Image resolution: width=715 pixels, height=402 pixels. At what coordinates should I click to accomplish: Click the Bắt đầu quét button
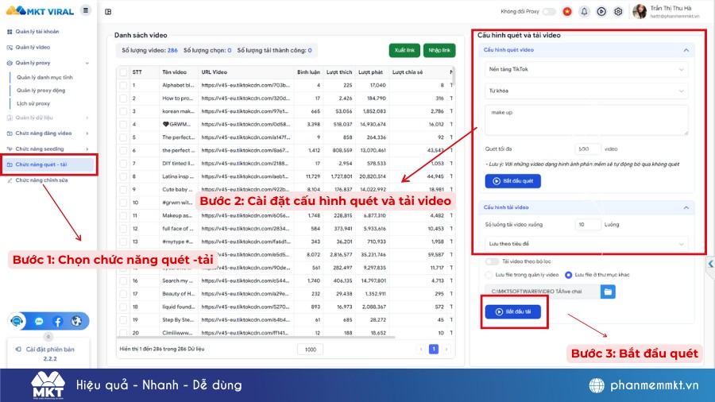point(512,180)
